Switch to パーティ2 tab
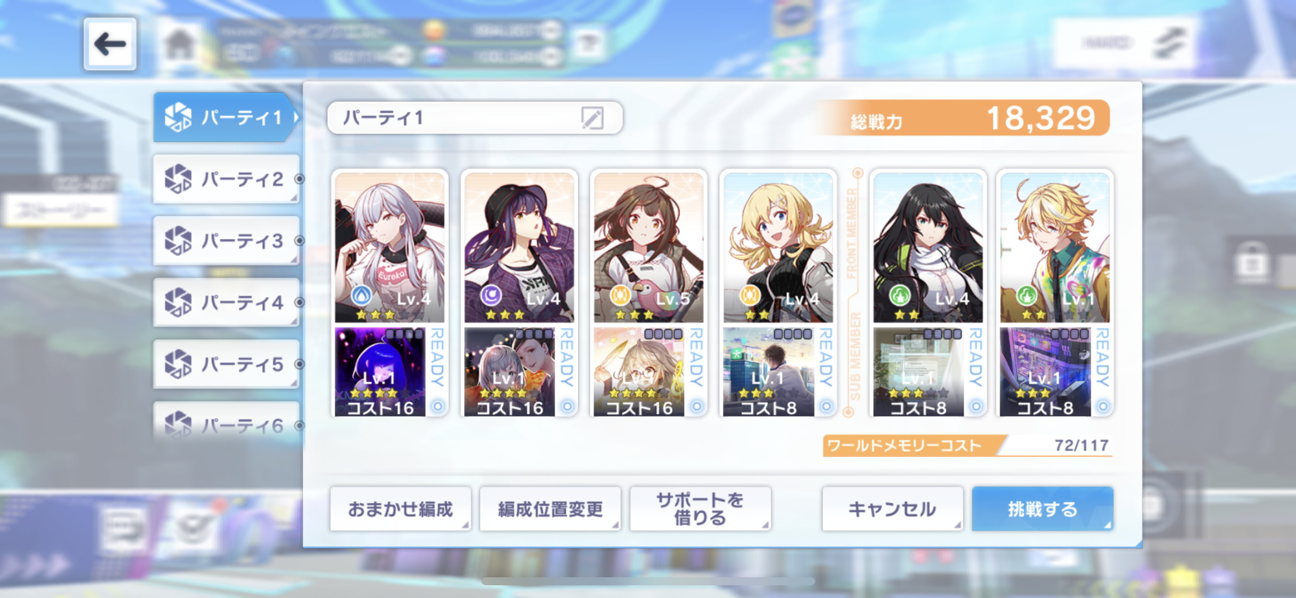The width and height of the screenshot is (1296, 598). pos(227,179)
